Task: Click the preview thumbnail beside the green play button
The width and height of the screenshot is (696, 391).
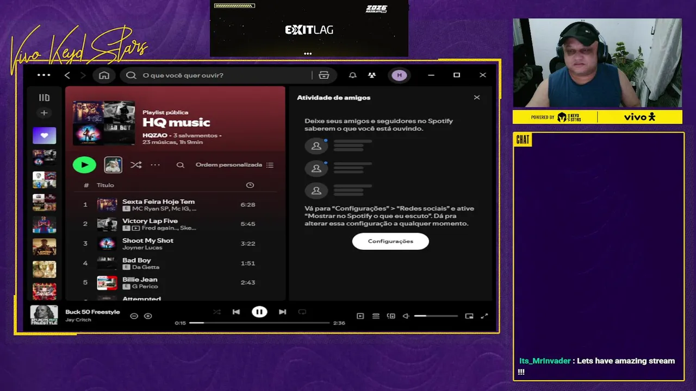Action: (x=113, y=165)
